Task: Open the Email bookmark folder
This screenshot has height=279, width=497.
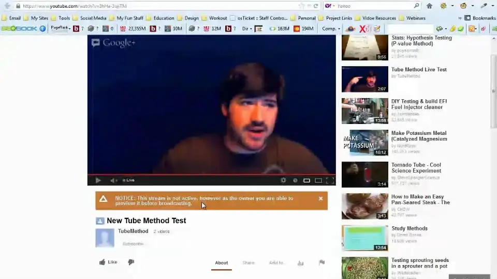Action: (11, 18)
